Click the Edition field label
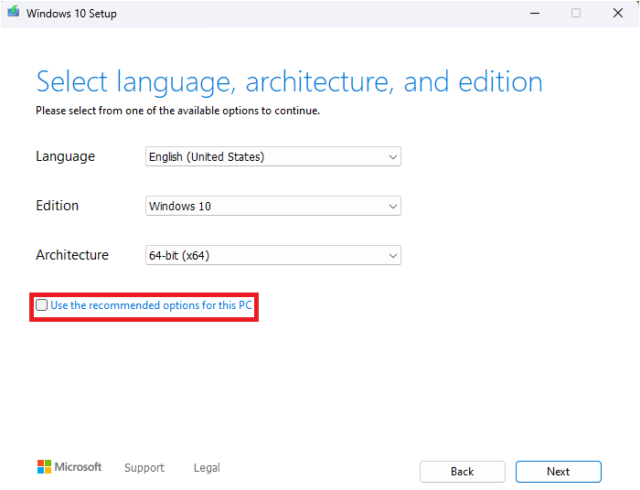The image size is (640, 490). pos(57,206)
